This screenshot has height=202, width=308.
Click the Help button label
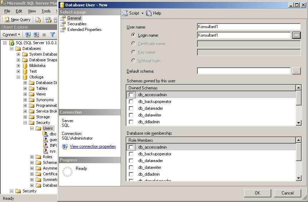click(157, 13)
